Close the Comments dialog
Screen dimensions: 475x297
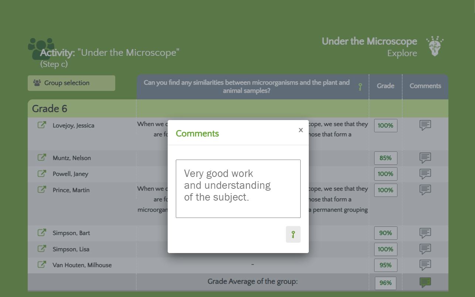click(301, 130)
